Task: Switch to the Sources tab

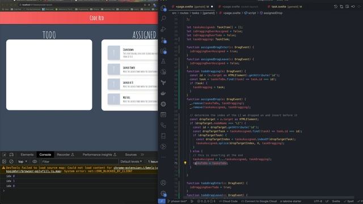Action: (x=131, y=155)
